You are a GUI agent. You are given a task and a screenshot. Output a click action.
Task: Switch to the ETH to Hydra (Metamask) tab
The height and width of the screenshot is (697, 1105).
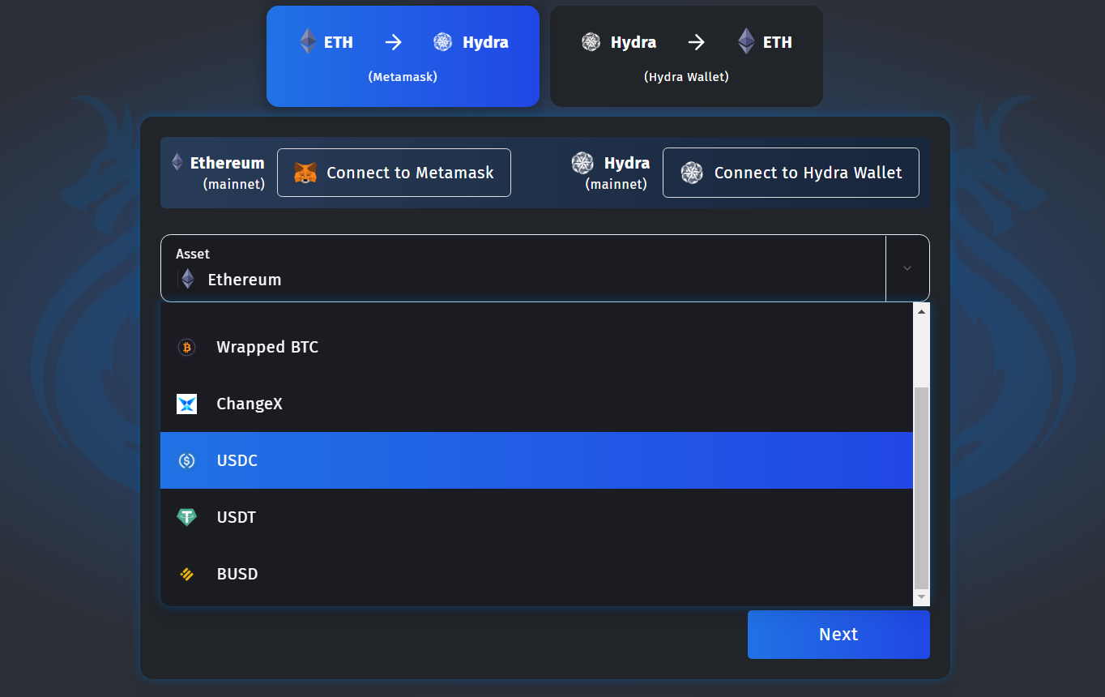point(403,56)
